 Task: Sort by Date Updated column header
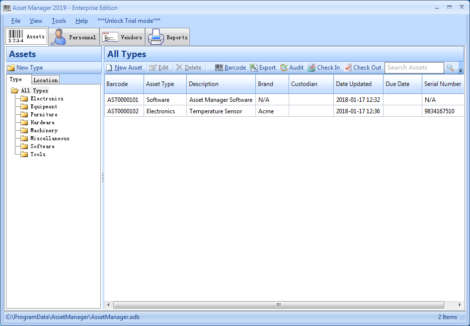tap(358, 84)
